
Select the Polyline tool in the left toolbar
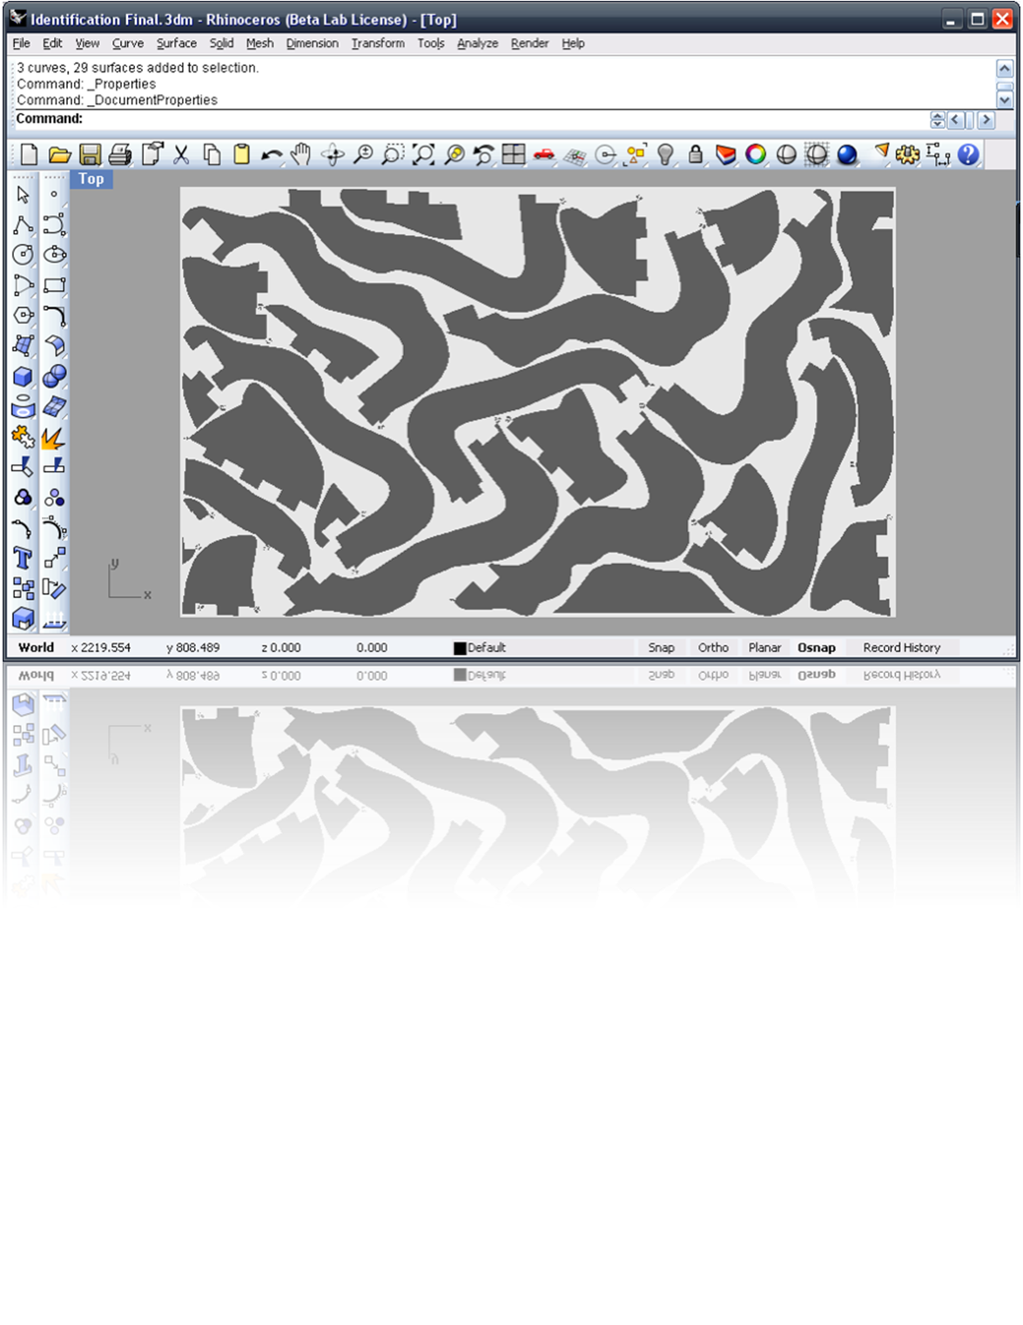pyautogui.click(x=23, y=225)
